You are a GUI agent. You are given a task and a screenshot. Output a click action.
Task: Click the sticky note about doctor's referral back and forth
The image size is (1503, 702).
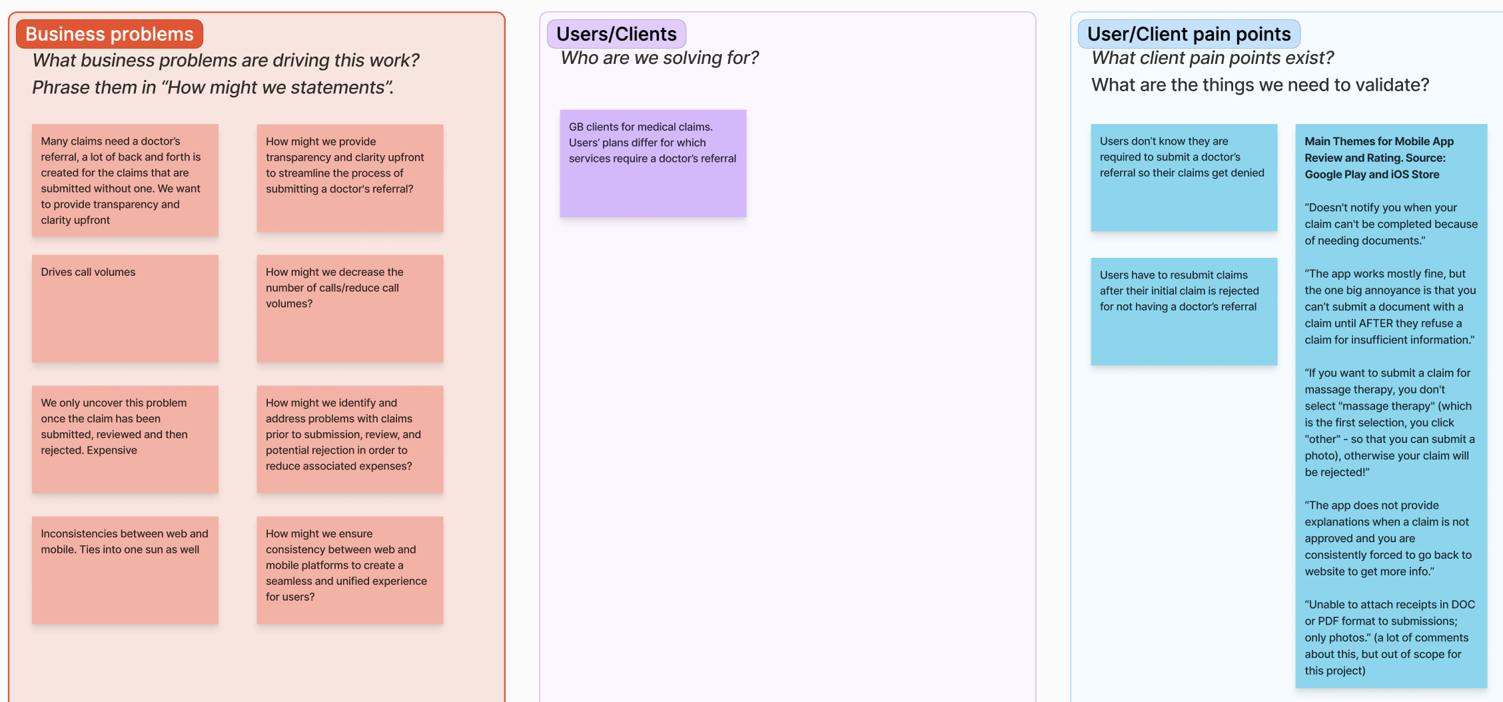pos(125,180)
